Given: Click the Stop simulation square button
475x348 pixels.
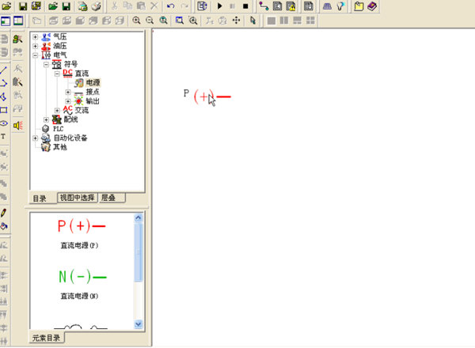Looking at the screenshot, I should click(x=245, y=6).
